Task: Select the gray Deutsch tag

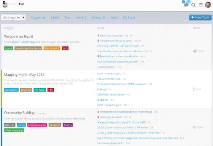Action: coord(10,125)
